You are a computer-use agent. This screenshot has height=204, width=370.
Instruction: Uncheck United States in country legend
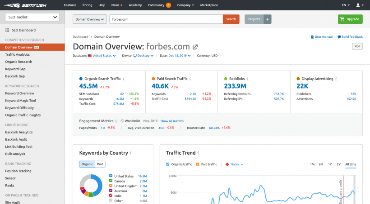pos(111,176)
